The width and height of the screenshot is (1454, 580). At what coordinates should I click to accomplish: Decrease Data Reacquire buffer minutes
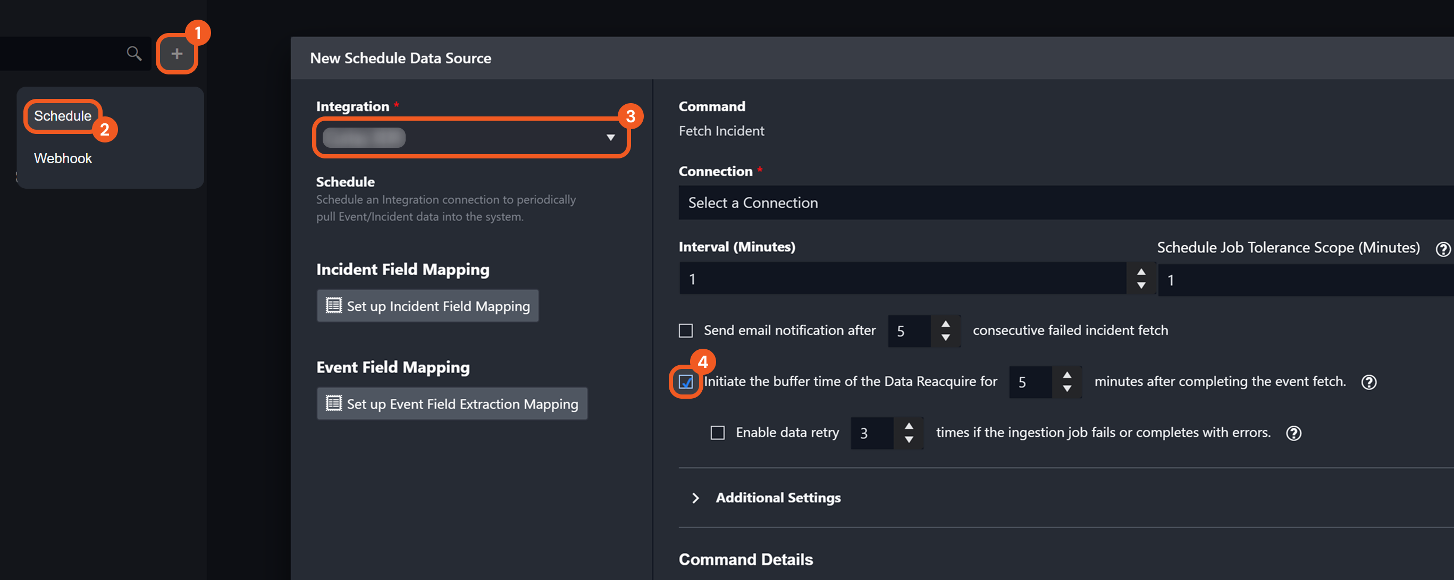click(x=1067, y=389)
